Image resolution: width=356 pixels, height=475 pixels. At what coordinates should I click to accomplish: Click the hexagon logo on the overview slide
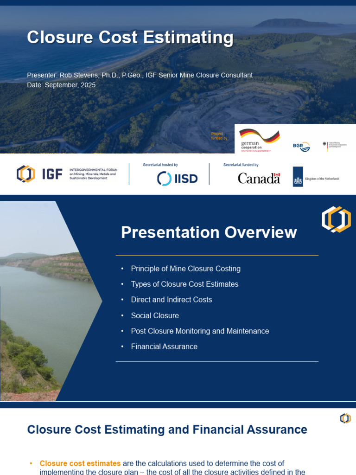(336, 219)
